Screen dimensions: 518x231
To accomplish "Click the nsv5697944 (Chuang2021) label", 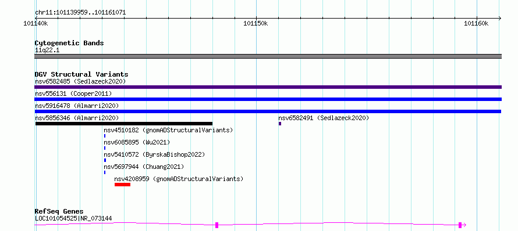I will point(144,167).
